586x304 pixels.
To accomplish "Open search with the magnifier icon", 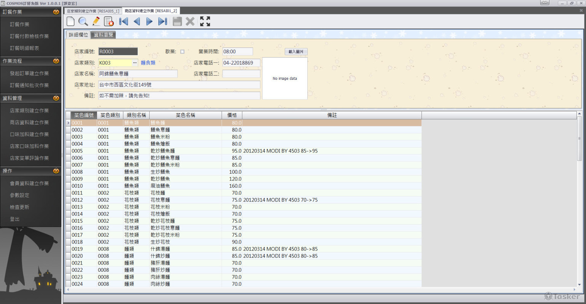I will [83, 21].
